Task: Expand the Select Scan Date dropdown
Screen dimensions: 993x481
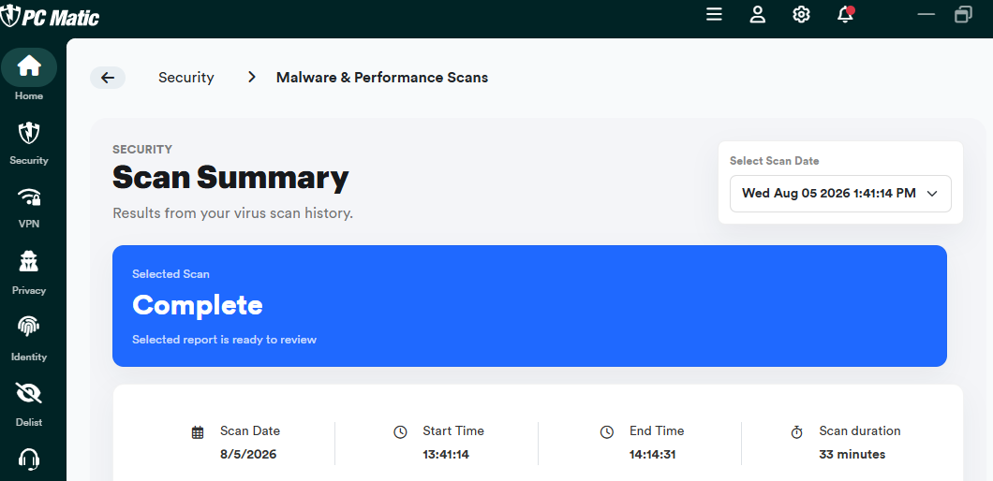Action: (x=840, y=194)
